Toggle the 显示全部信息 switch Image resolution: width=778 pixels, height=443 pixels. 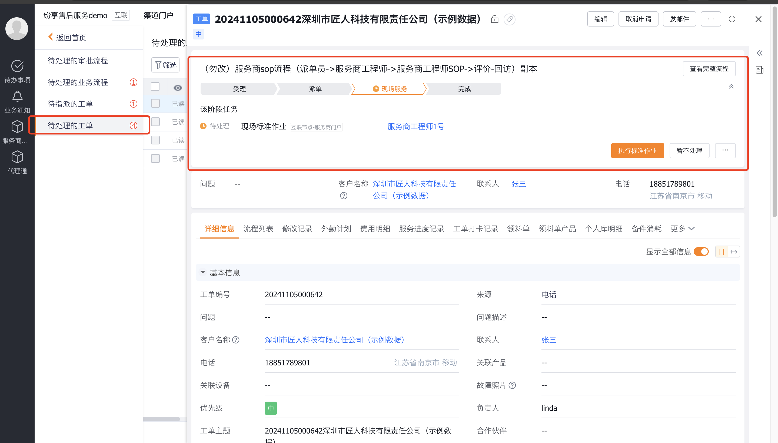point(701,252)
